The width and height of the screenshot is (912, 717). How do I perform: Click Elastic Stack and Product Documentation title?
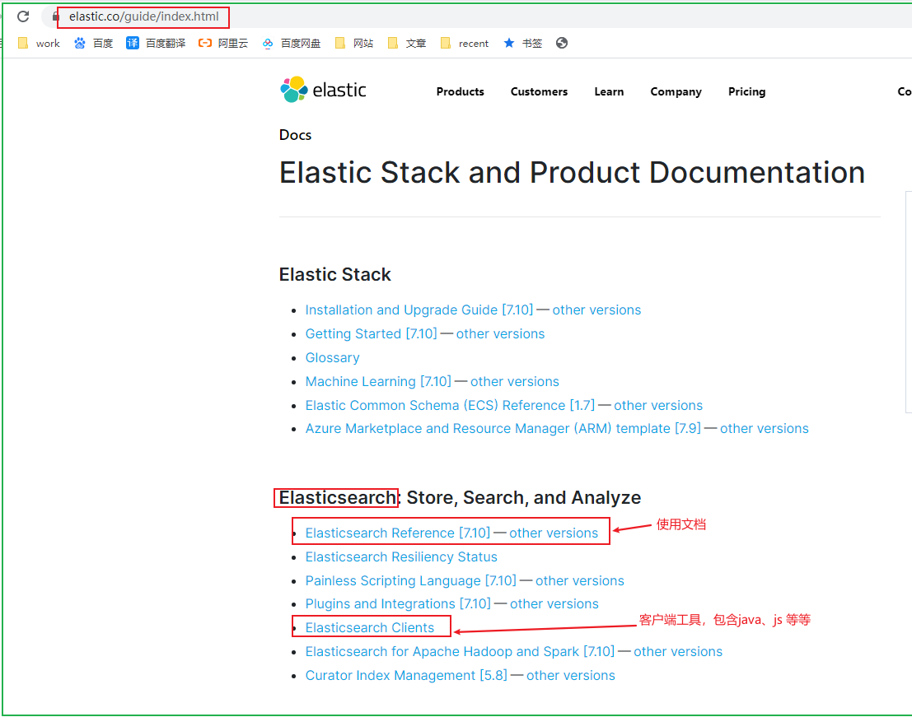click(572, 173)
